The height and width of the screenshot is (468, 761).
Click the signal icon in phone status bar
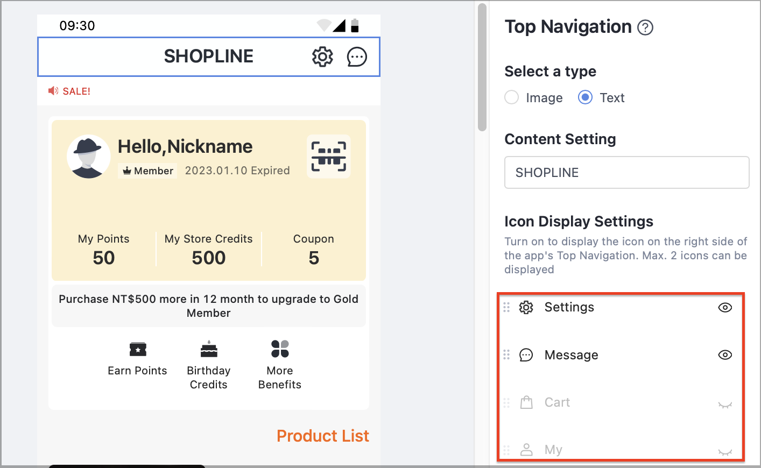[339, 25]
